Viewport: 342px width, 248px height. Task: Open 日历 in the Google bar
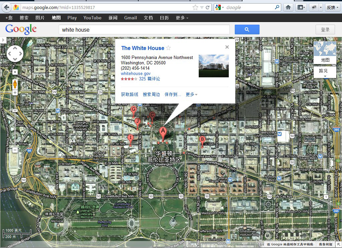164,18
